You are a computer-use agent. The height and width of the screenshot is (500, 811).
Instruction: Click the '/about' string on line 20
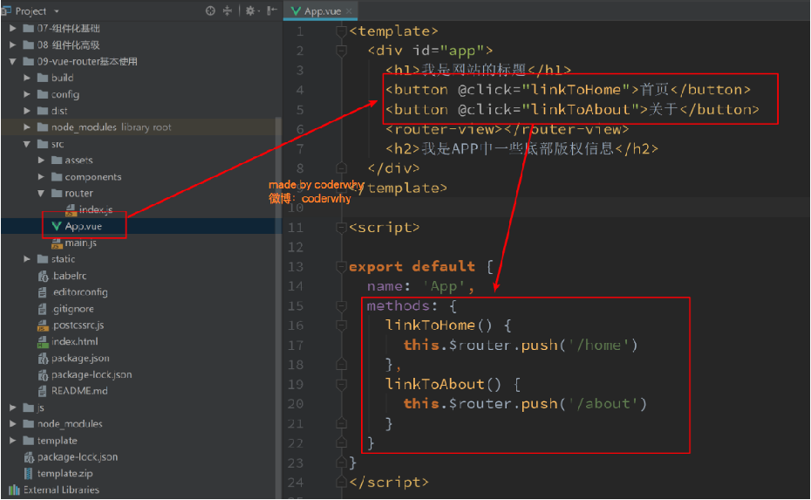[603, 404]
